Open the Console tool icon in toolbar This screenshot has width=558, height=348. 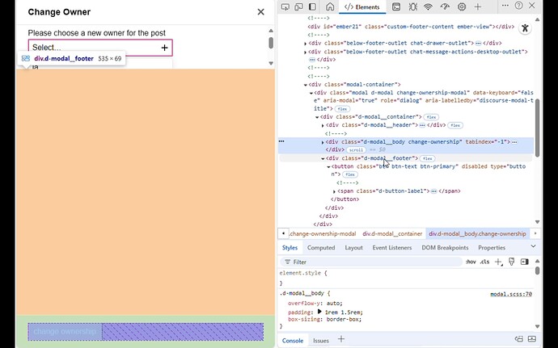tap(396, 6)
